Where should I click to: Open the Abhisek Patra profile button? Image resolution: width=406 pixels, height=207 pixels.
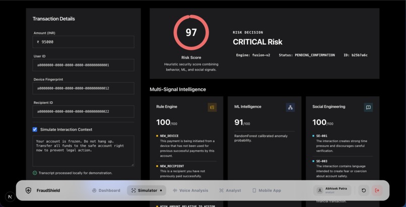(x=332, y=190)
